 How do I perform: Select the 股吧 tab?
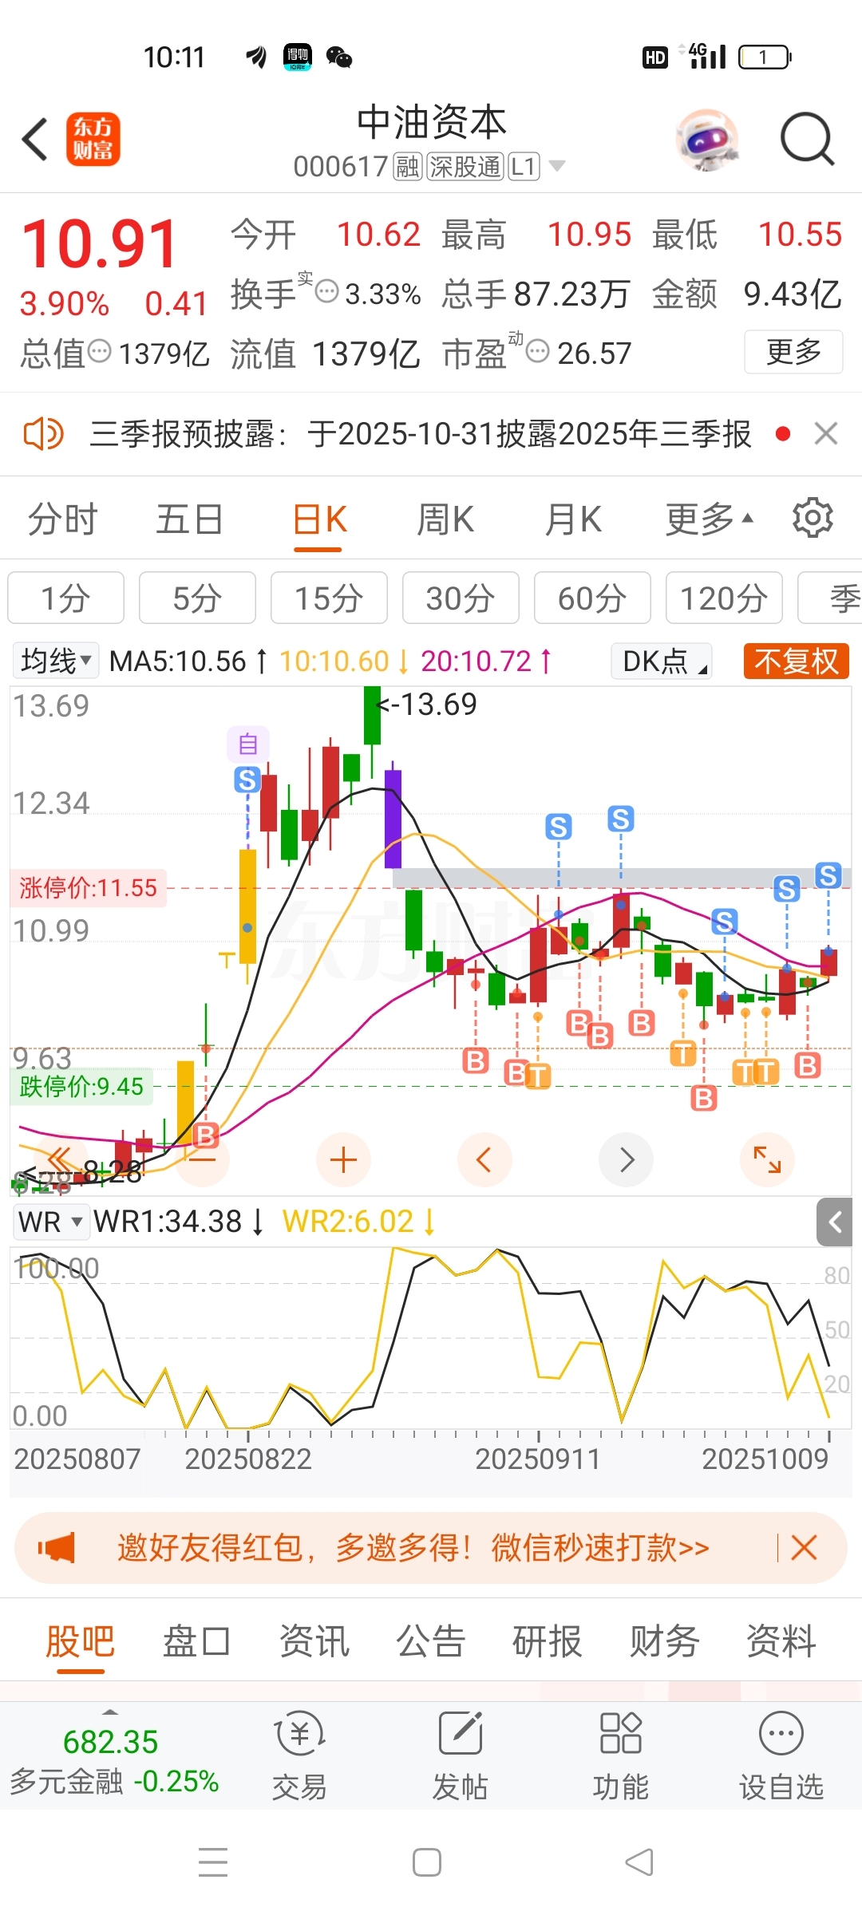pos(80,1642)
